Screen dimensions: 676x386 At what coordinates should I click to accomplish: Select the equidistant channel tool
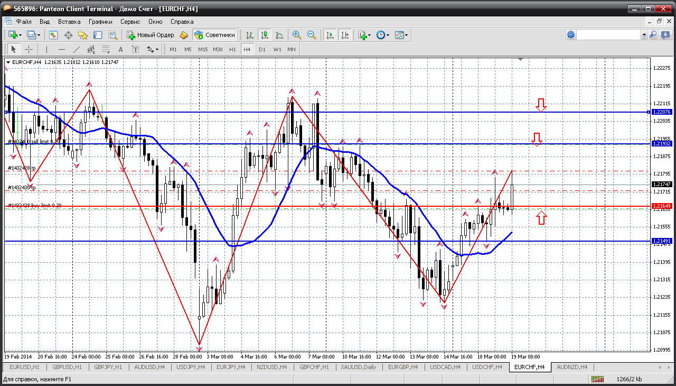(x=91, y=49)
